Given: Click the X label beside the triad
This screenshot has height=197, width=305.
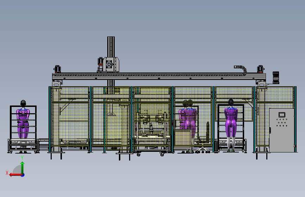Looking at the screenshot, I should point(7,173).
